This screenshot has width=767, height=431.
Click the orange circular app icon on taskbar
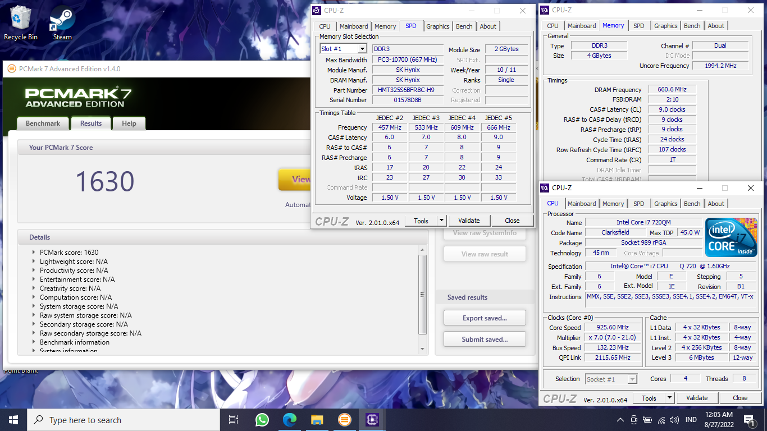344,420
